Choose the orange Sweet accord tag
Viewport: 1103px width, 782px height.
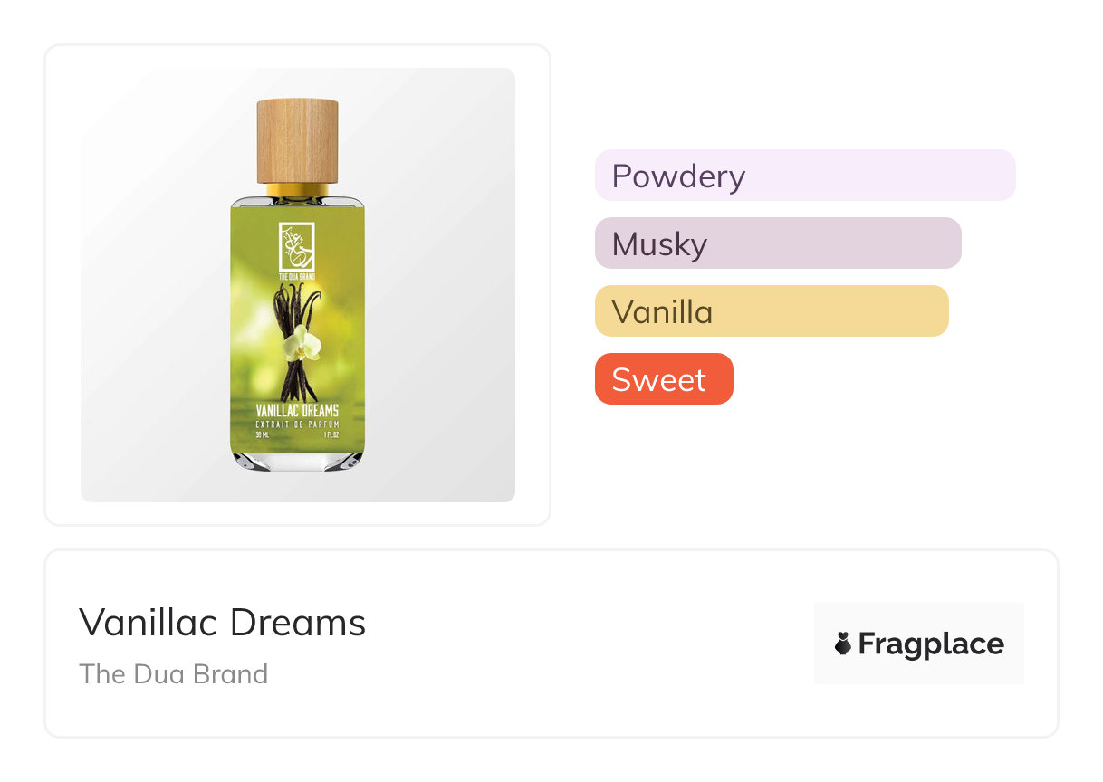pos(663,379)
